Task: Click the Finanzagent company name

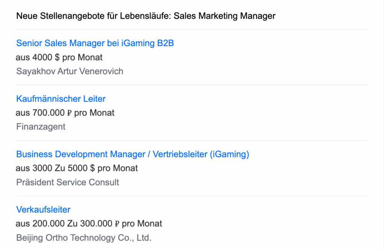Action: click(41, 127)
